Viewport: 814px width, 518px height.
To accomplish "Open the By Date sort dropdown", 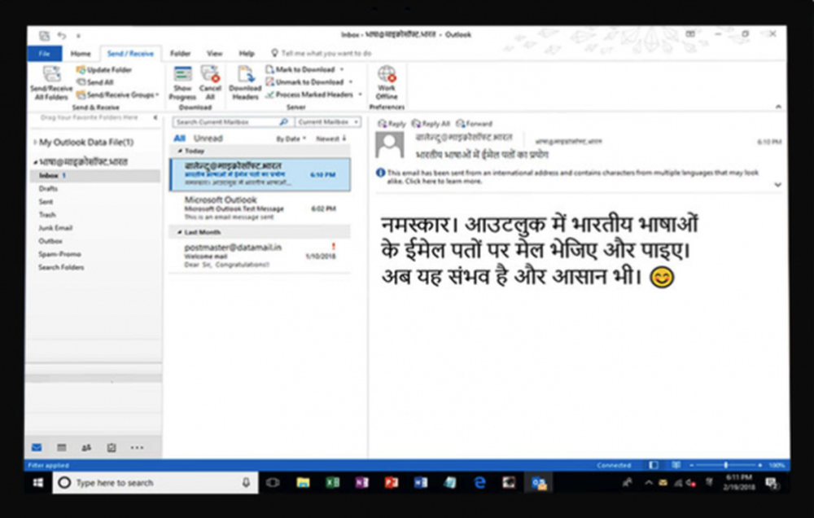I will point(291,138).
